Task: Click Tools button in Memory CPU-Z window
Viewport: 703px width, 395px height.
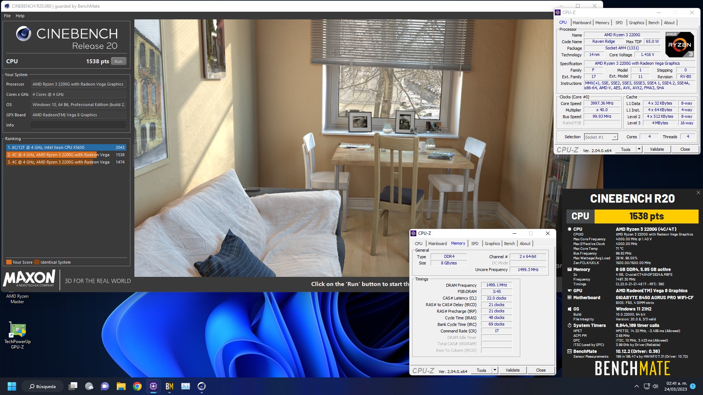Action: [481, 370]
